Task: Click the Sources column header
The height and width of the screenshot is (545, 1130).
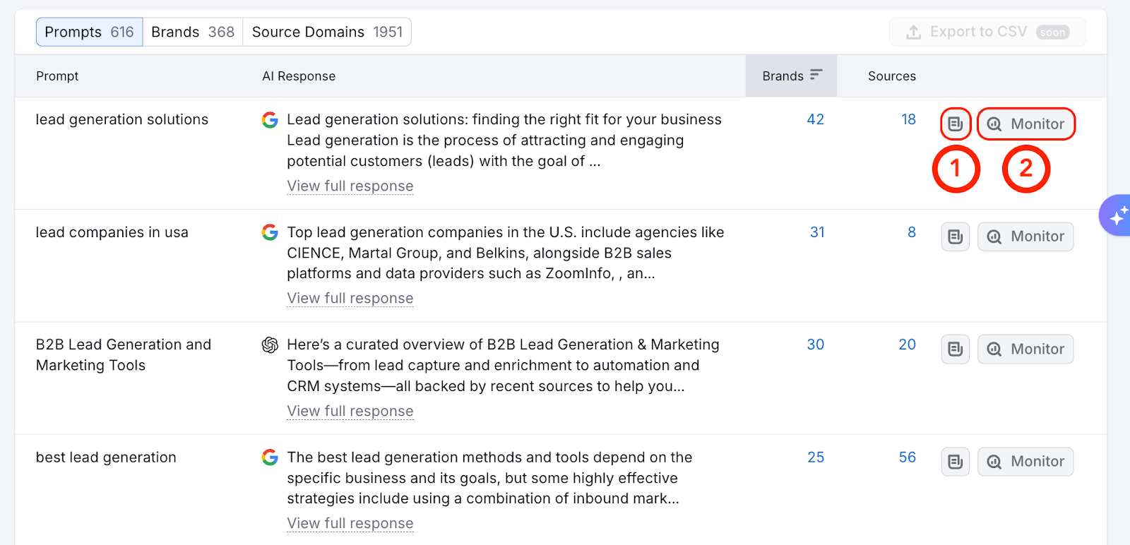Action: [891, 76]
